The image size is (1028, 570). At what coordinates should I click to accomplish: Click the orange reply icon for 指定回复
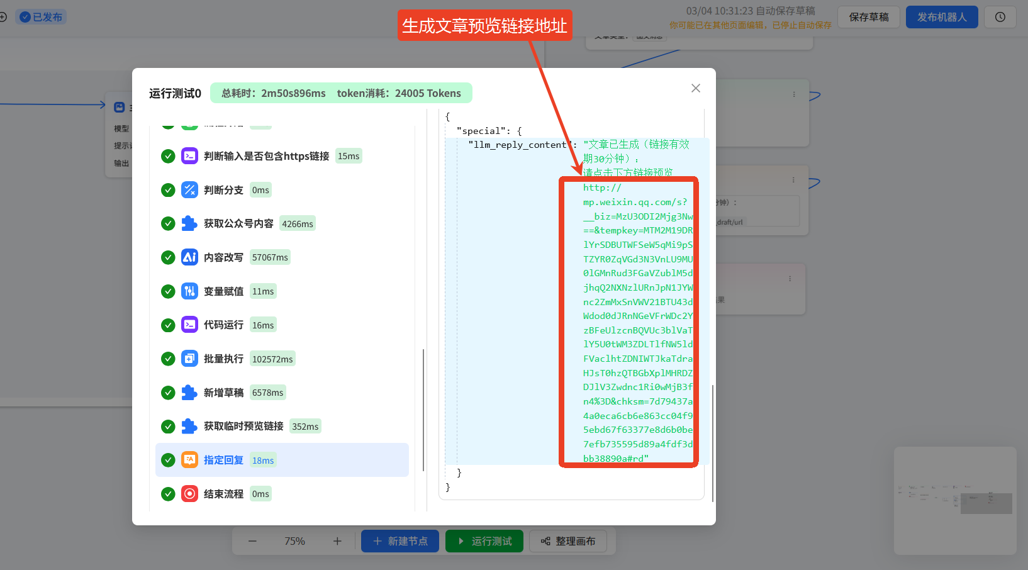189,460
